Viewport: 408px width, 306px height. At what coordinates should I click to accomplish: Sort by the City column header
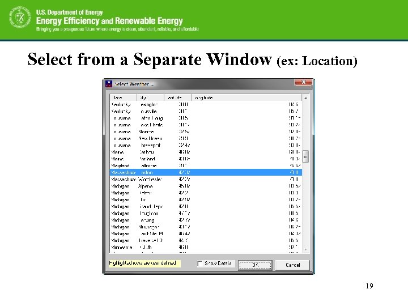(x=150, y=97)
